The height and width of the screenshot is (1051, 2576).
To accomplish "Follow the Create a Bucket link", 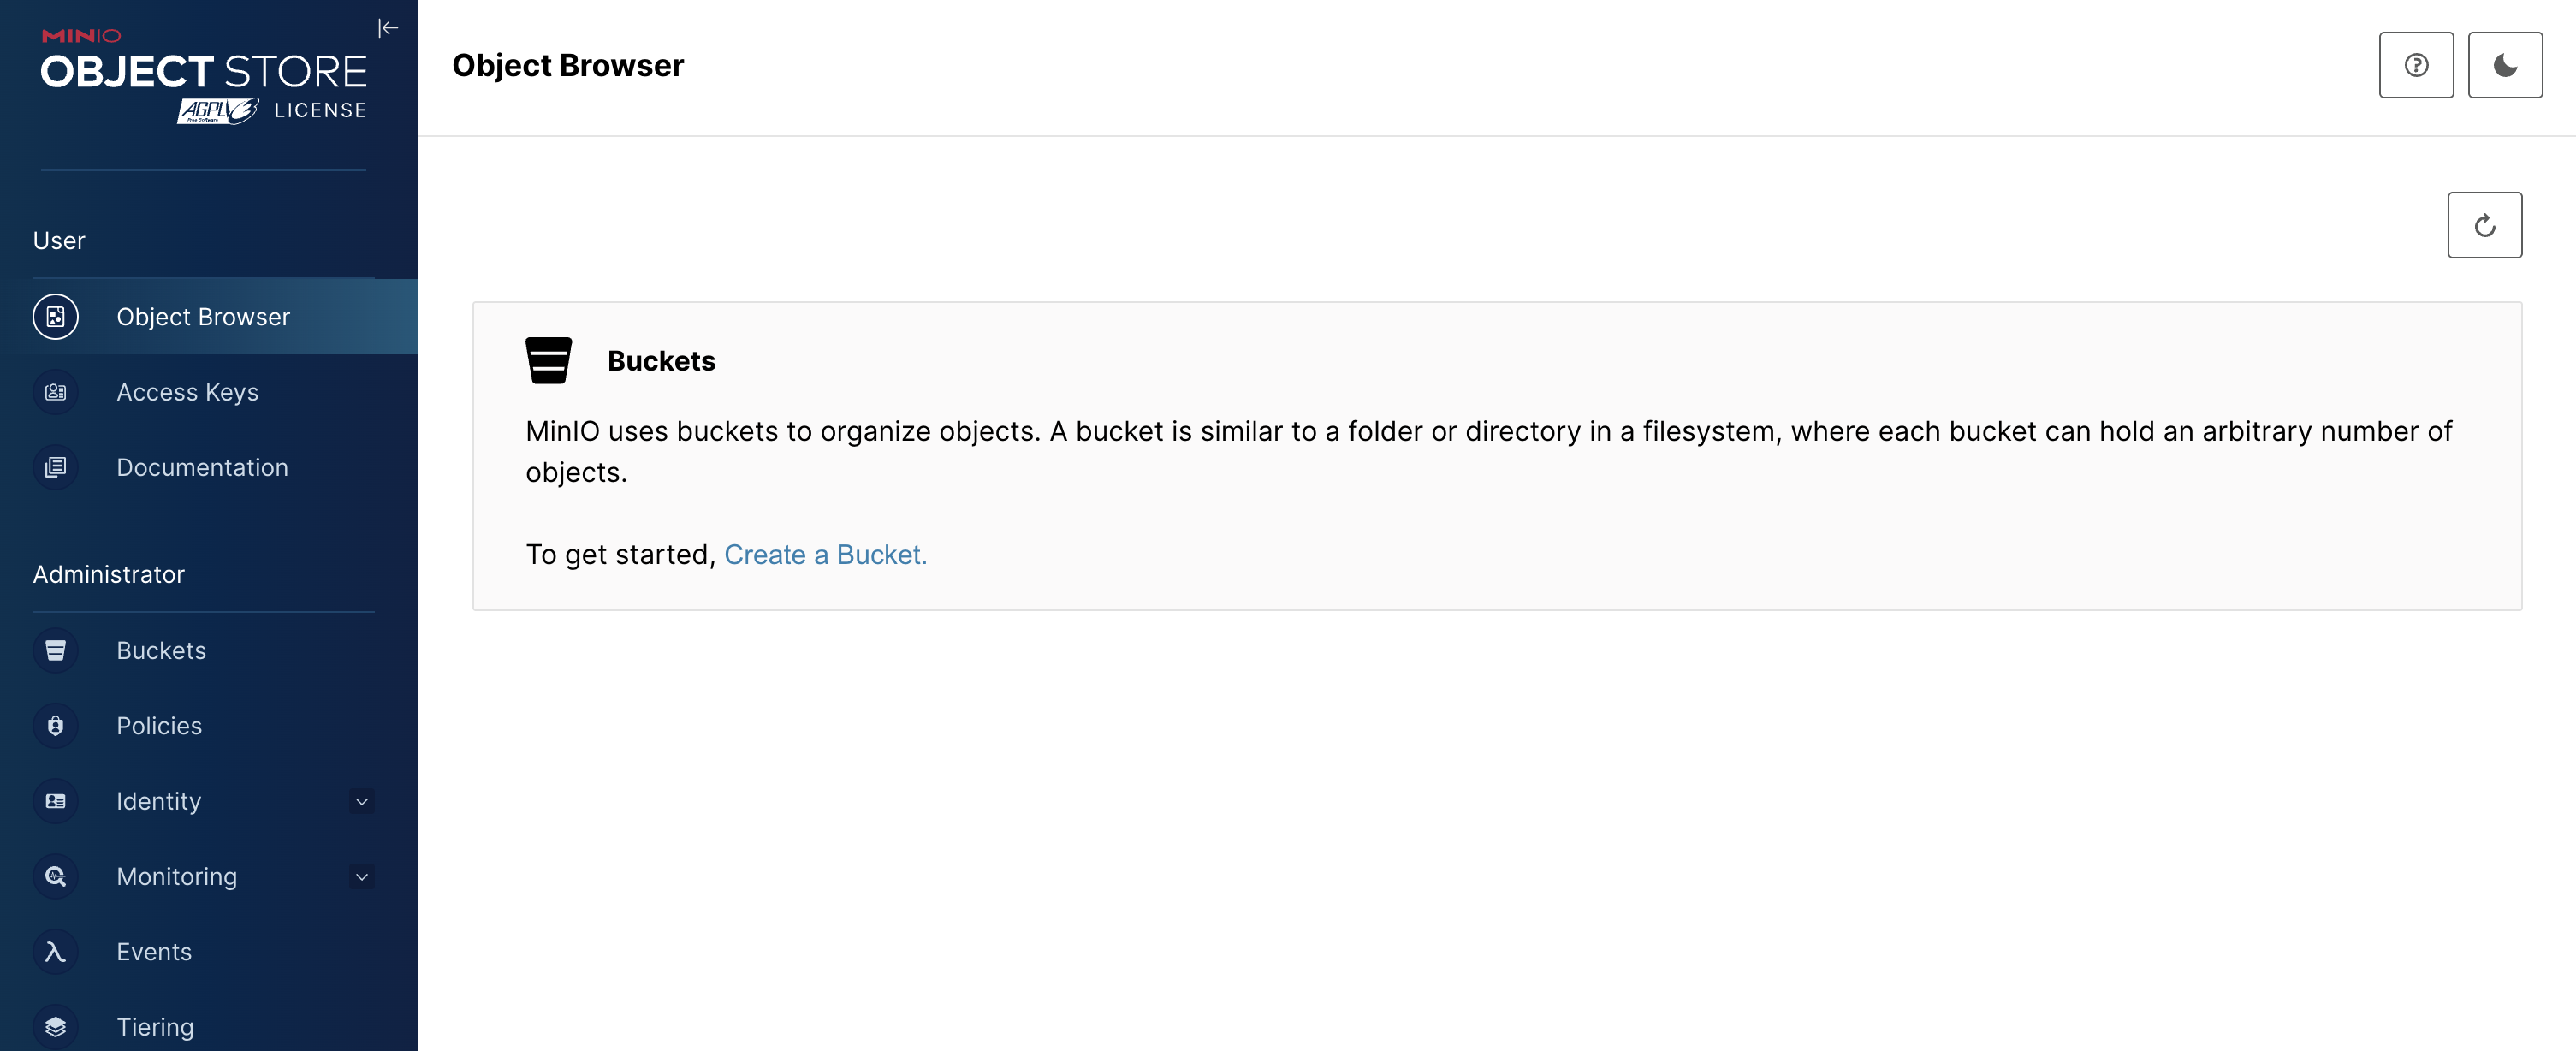I will pos(825,555).
